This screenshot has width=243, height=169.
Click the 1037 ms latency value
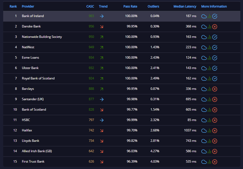tap(190, 130)
